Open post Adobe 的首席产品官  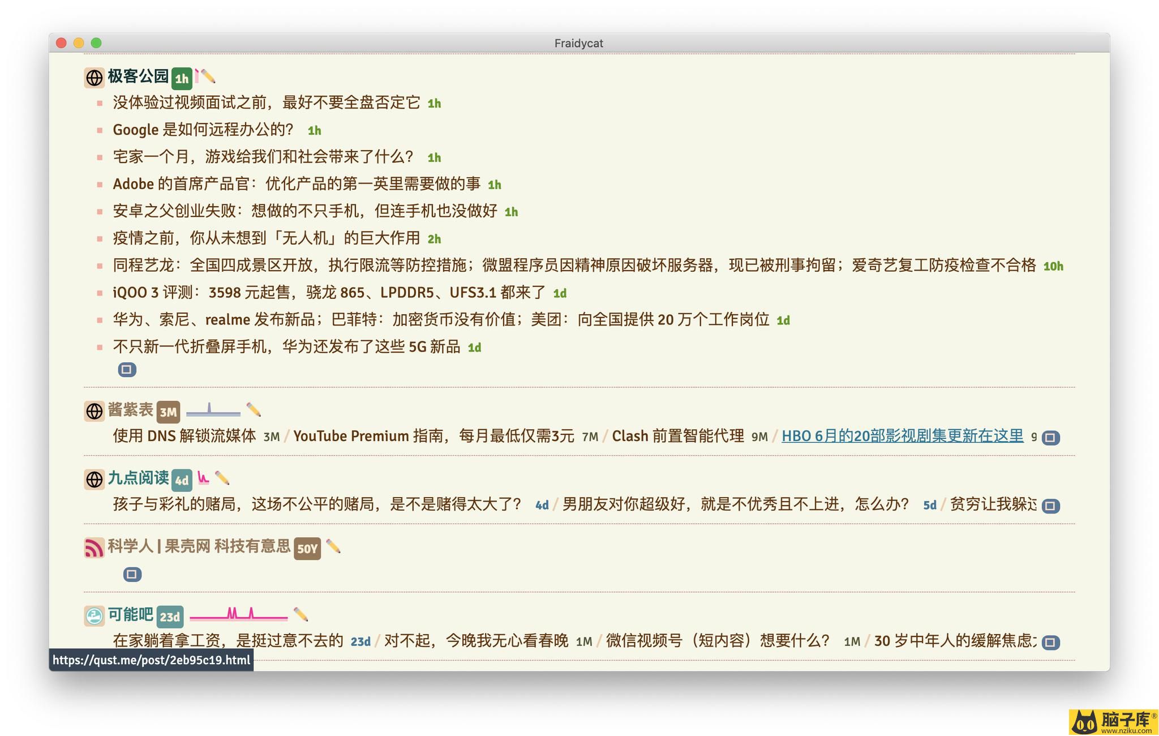(297, 184)
